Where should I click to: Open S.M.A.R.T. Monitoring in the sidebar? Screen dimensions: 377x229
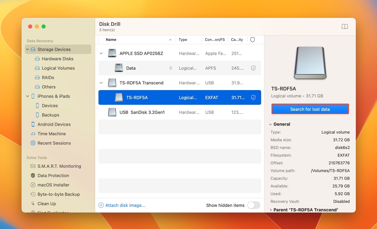tap(59, 166)
